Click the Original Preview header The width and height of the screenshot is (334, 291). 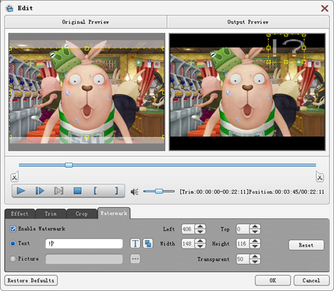[x=86, y=22]
